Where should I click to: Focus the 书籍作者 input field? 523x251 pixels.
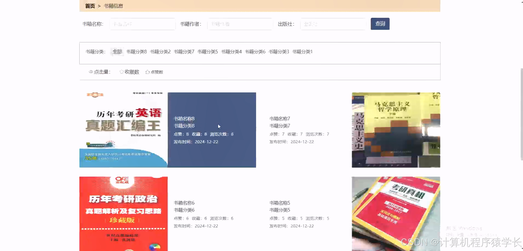point(240,24)
